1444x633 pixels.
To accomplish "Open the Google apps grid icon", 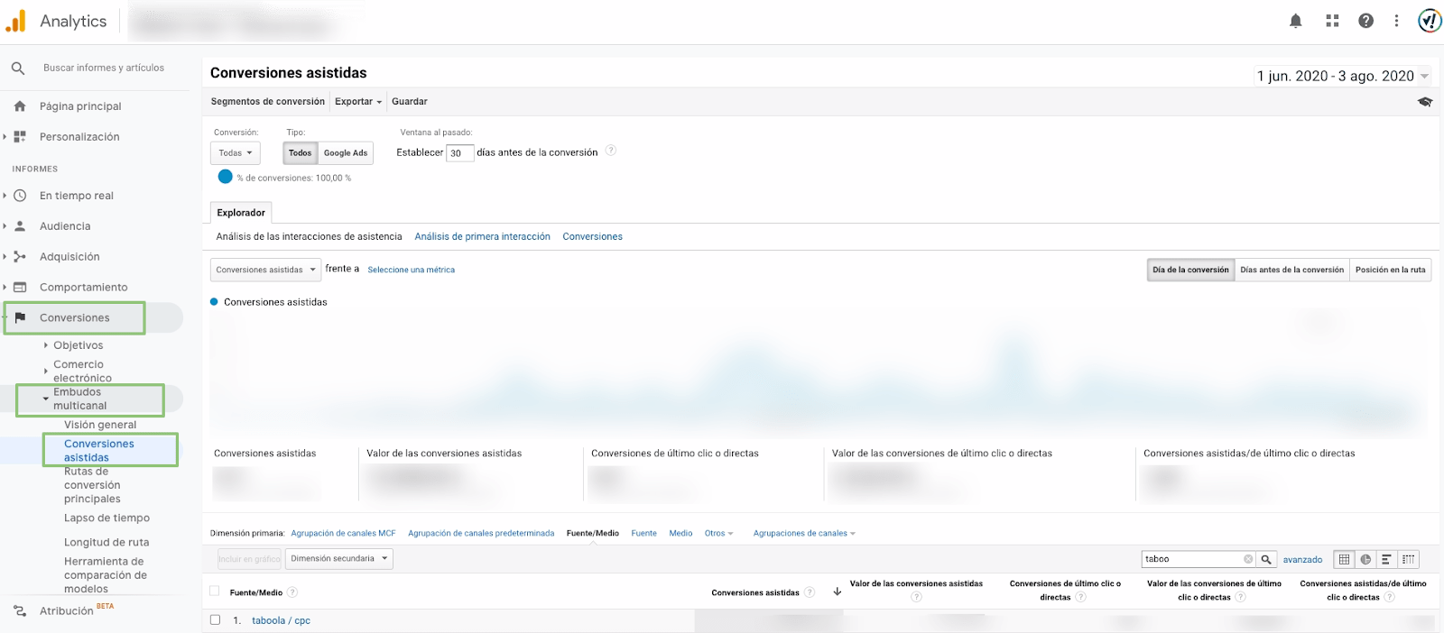I will [x=1332, y=21].
